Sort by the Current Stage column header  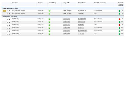click(52, 3)
